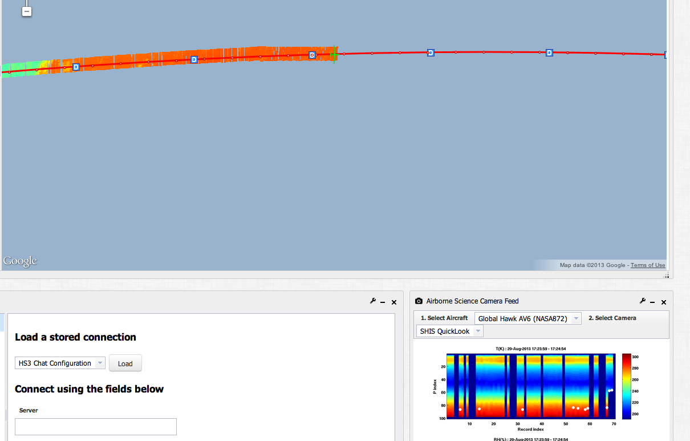
Task: Select the green aircraft position marker
Action: pyautogui.click(x=334, y=55)
